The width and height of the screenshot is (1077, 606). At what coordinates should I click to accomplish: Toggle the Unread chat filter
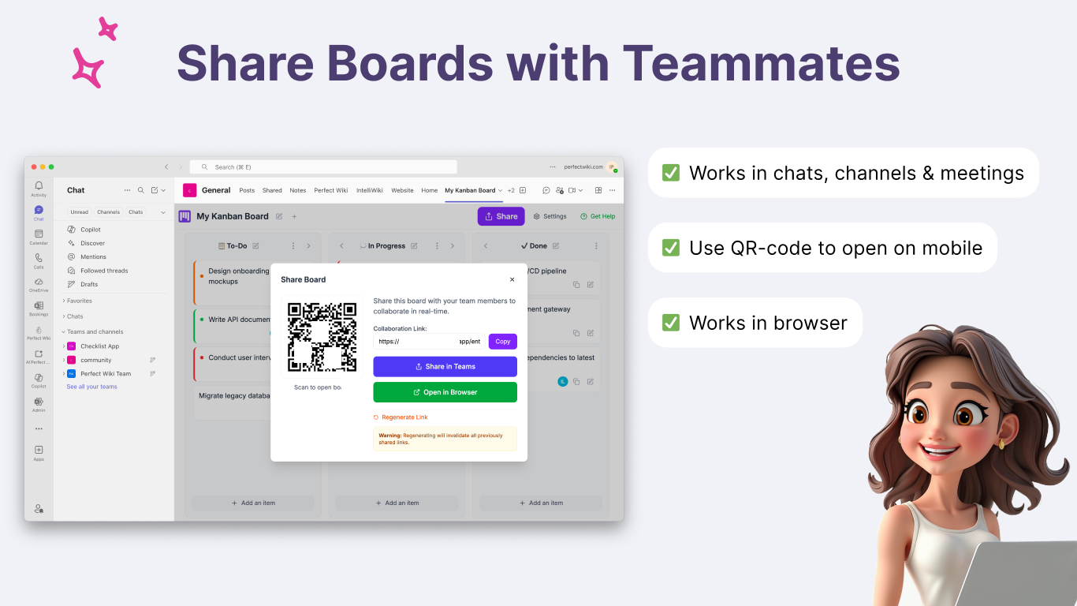[x=80, y=212]
